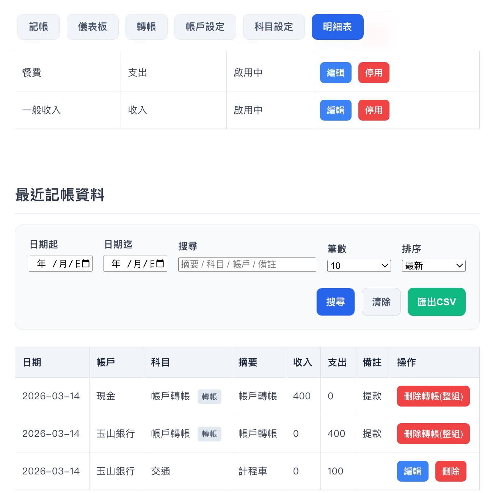Click the 備註 column header
The width and height of the screenshot is (493, 493).
click(x=373, y=362)
